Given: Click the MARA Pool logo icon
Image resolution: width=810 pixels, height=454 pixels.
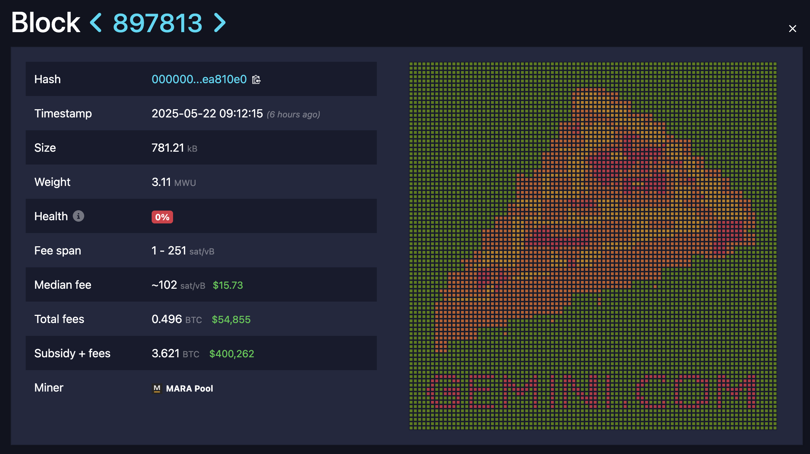Looking at the screenshot, I should coord(157,388).
